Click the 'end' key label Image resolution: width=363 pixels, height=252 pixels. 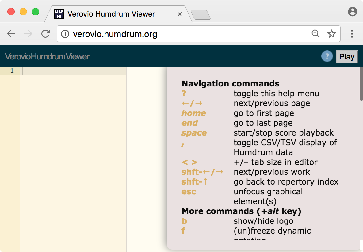coord(190,123)
